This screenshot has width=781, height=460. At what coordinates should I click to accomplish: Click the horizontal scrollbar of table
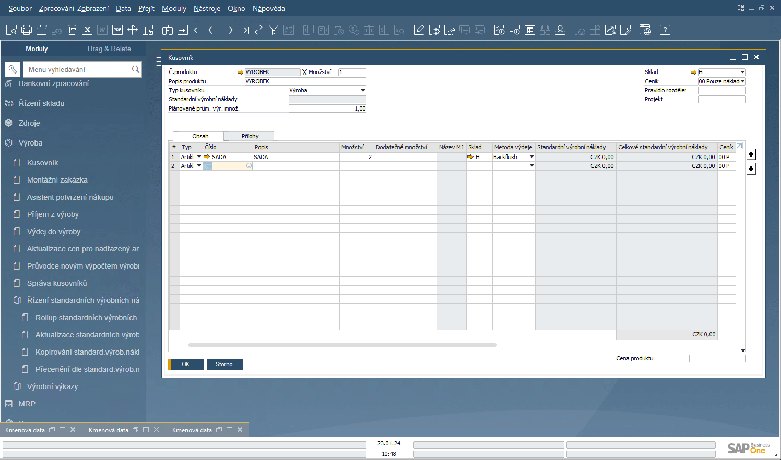[x=342, y=345]
